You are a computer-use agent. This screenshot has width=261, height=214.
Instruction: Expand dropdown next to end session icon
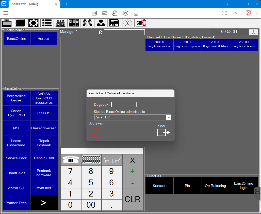click(x=256, y=13)
